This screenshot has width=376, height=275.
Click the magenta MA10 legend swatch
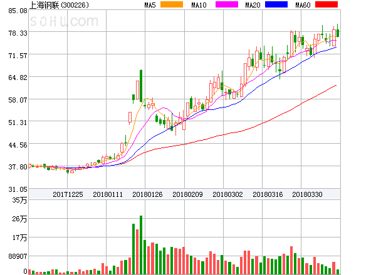227,4
